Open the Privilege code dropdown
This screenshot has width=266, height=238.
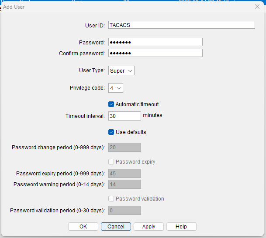tap(116, 88)
